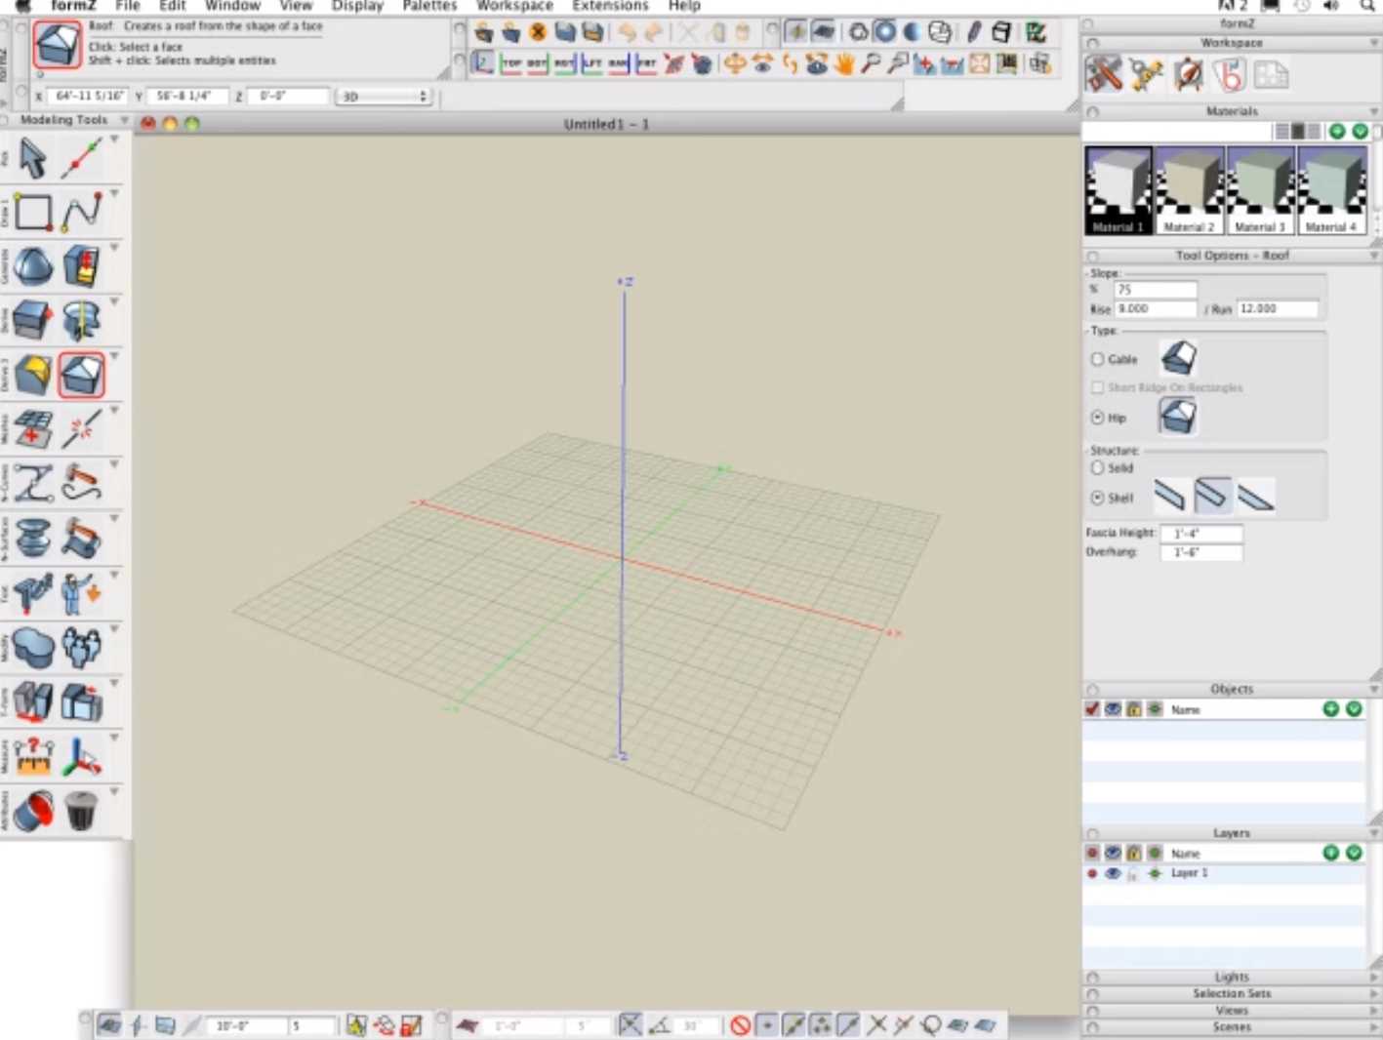The width and height of the screenshot is (1383, 1040).
Task: Click the shaded sphere display icon
Action: pyautogui.click(x=912, y=32)
